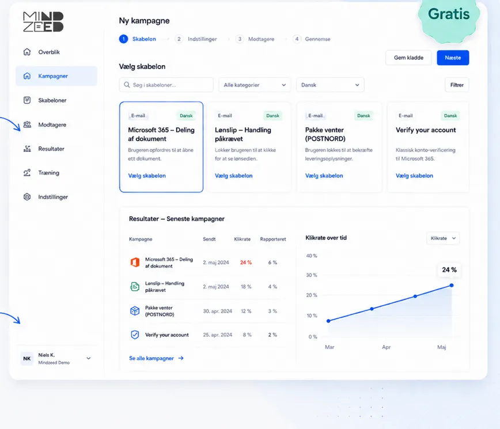The width and height of the screenshot is (500, 429).
Task: Click the first chart data point at Mar
Action: coord(328,321)
